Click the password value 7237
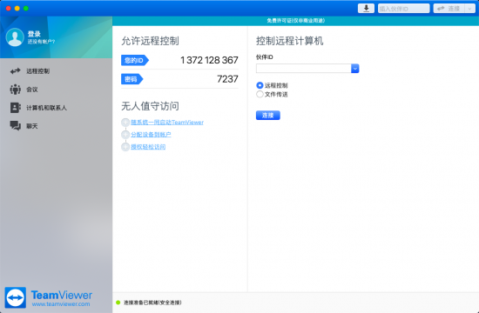Image resolution: width=479 pixels, height=313 pixels. tap(227, 79)
